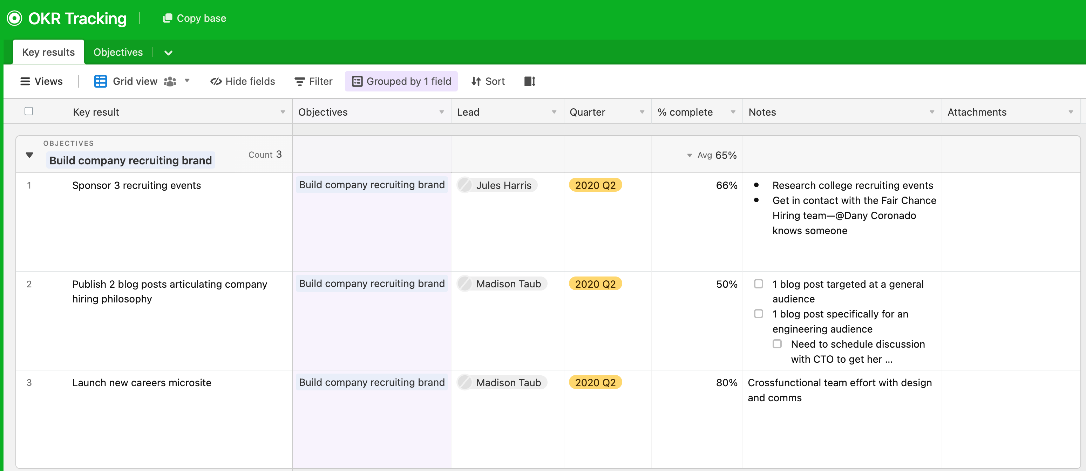The height and width of the screenshot is (471, 1086).
Task: Click the row height icon
Action: tap(530, 81)
